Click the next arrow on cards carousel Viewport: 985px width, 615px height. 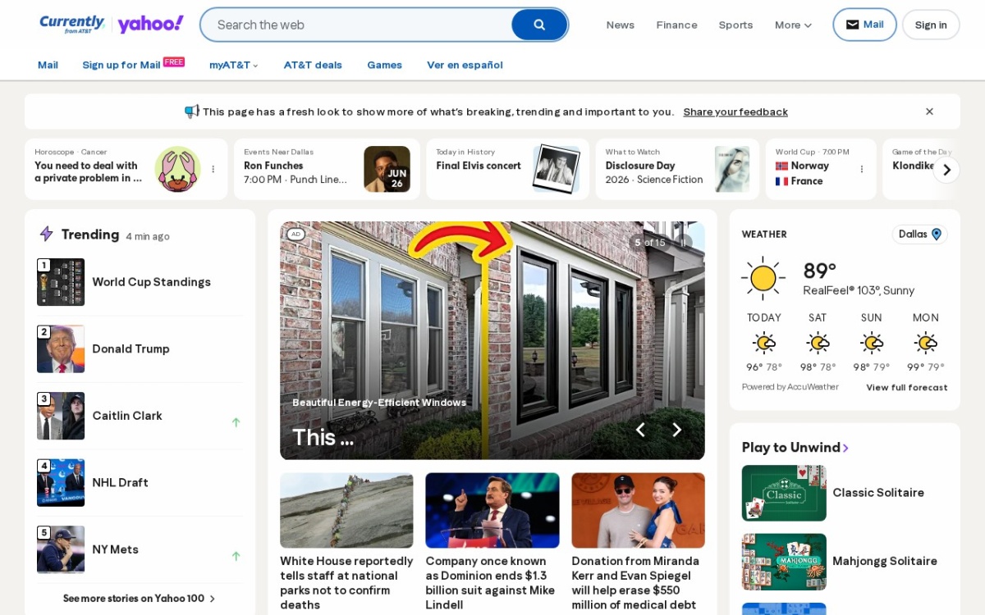(x=946, y=170)
